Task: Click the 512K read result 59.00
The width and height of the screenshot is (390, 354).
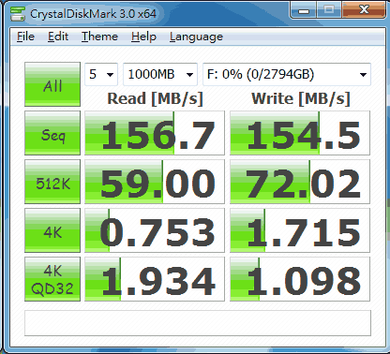Action: click(155, 182)
